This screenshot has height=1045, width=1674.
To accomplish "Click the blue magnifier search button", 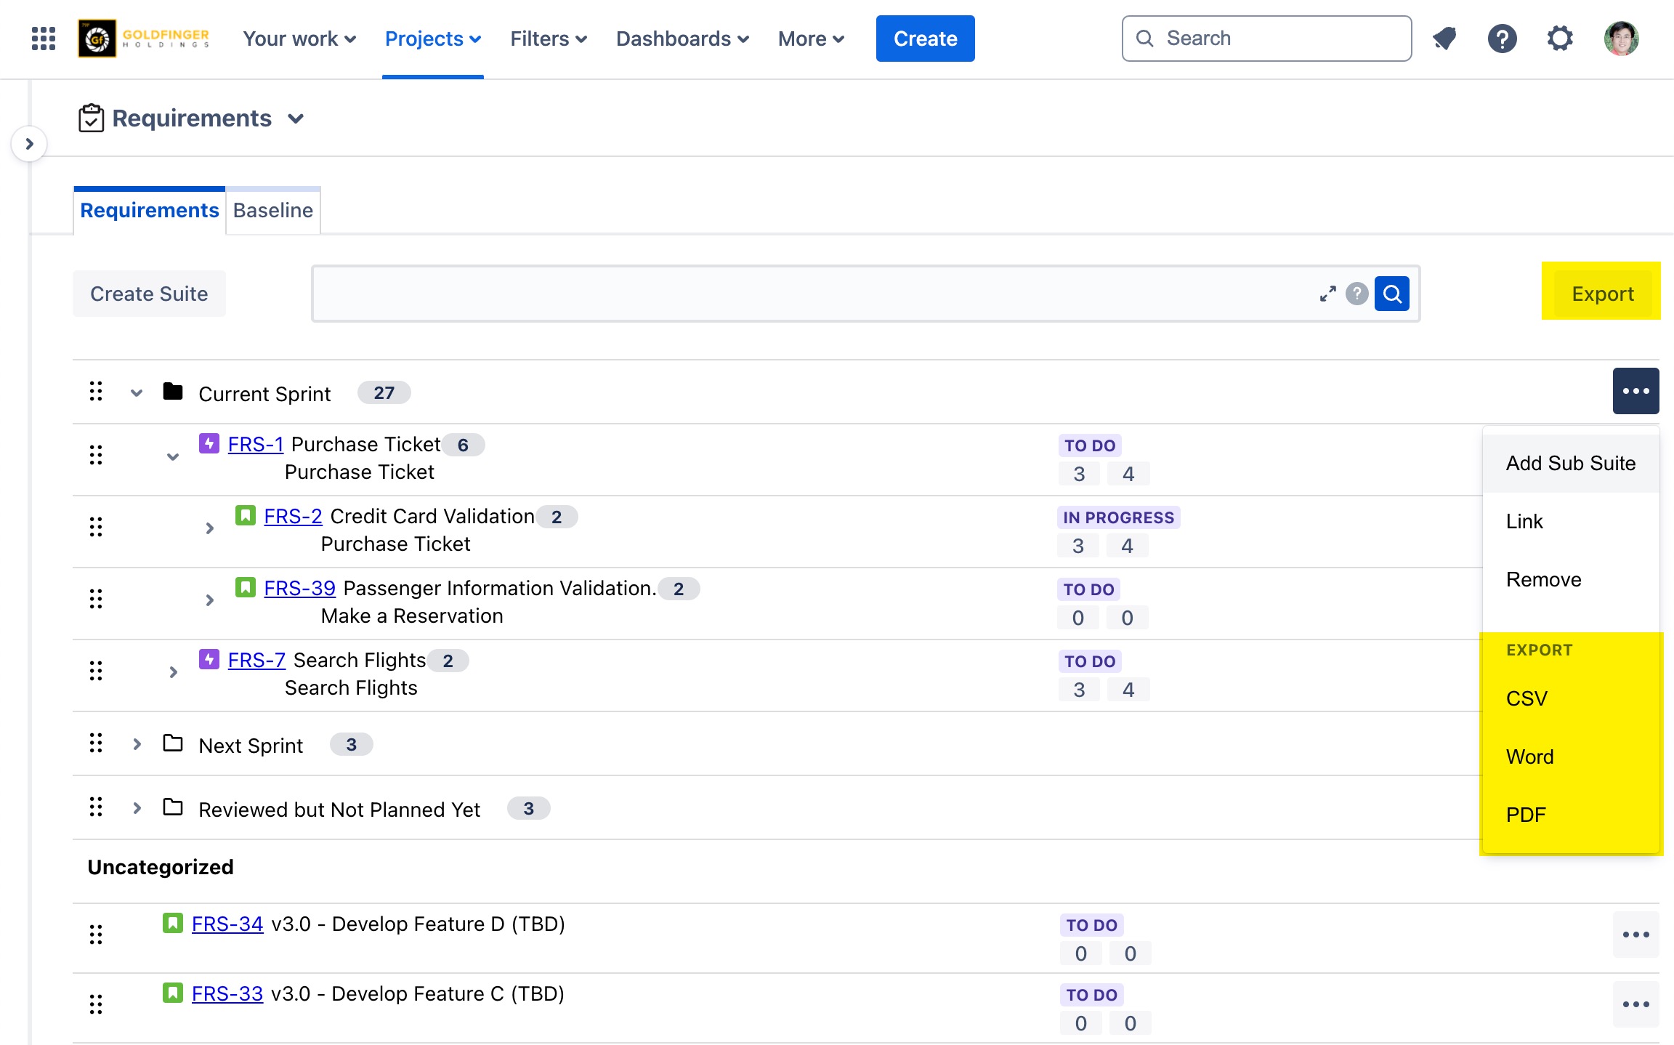I will pyautogui.click(x=1391, y=294).
